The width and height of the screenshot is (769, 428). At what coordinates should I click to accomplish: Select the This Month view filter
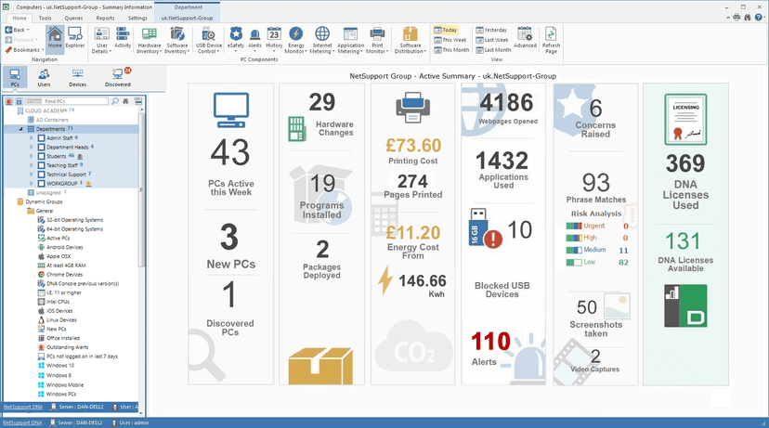451,50
